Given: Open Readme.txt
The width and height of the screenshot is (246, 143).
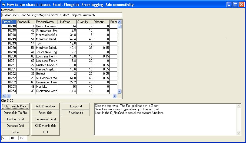Looking at the screenshot, I should point(76,113).
